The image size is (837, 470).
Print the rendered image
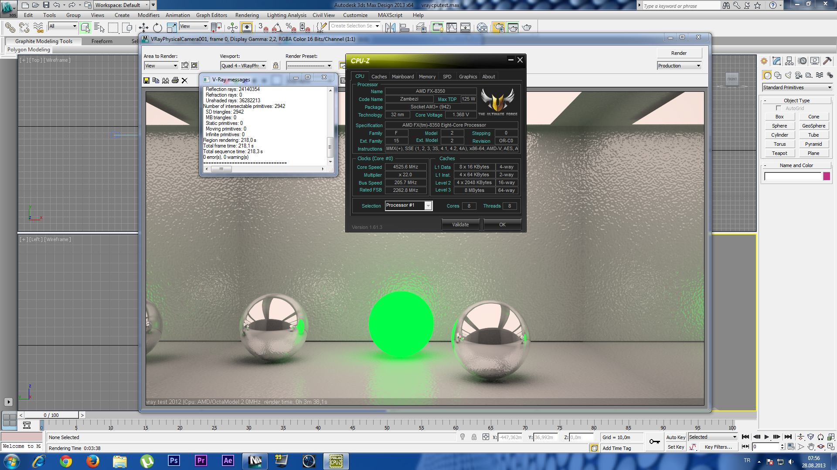(x=175, y=81)
